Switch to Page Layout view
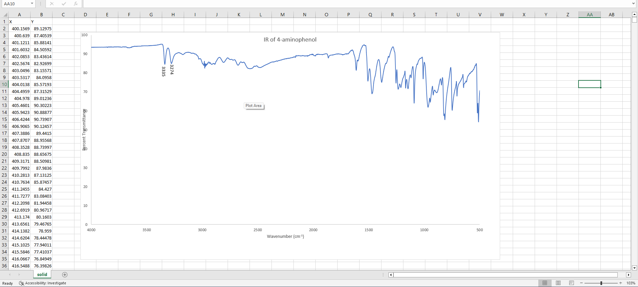638x287 pixels. click(558, 283)
